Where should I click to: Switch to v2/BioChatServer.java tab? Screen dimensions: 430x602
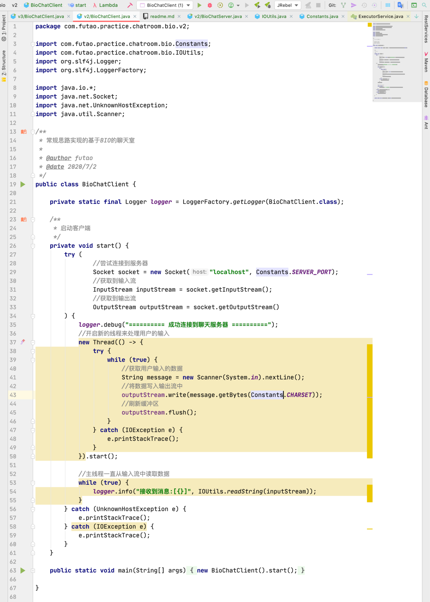tap(218, 16)
